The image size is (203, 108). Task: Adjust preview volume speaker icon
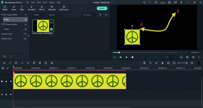(x=193, y=57)
